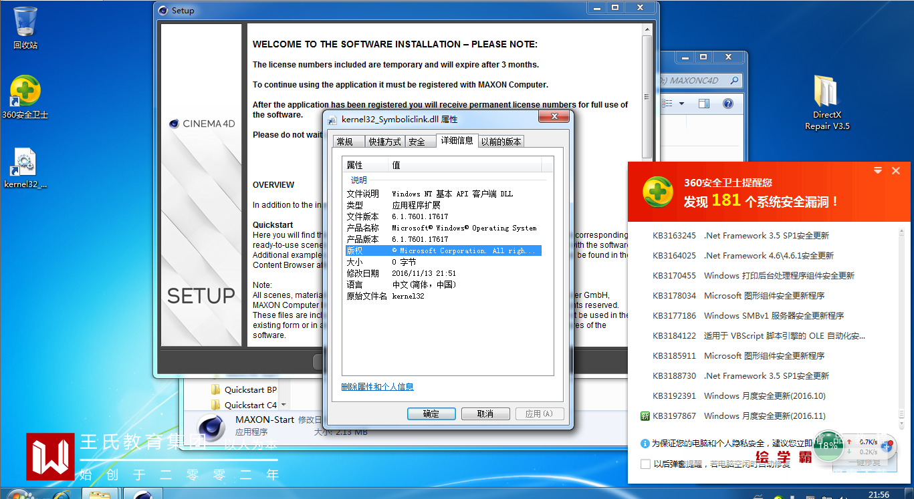Screen dimensions: 914x499
Task: Select the 修改日期 property row
Action: point(444,273)
